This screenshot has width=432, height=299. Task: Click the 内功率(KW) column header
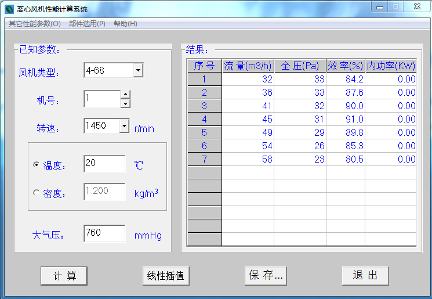coord(391,66)
